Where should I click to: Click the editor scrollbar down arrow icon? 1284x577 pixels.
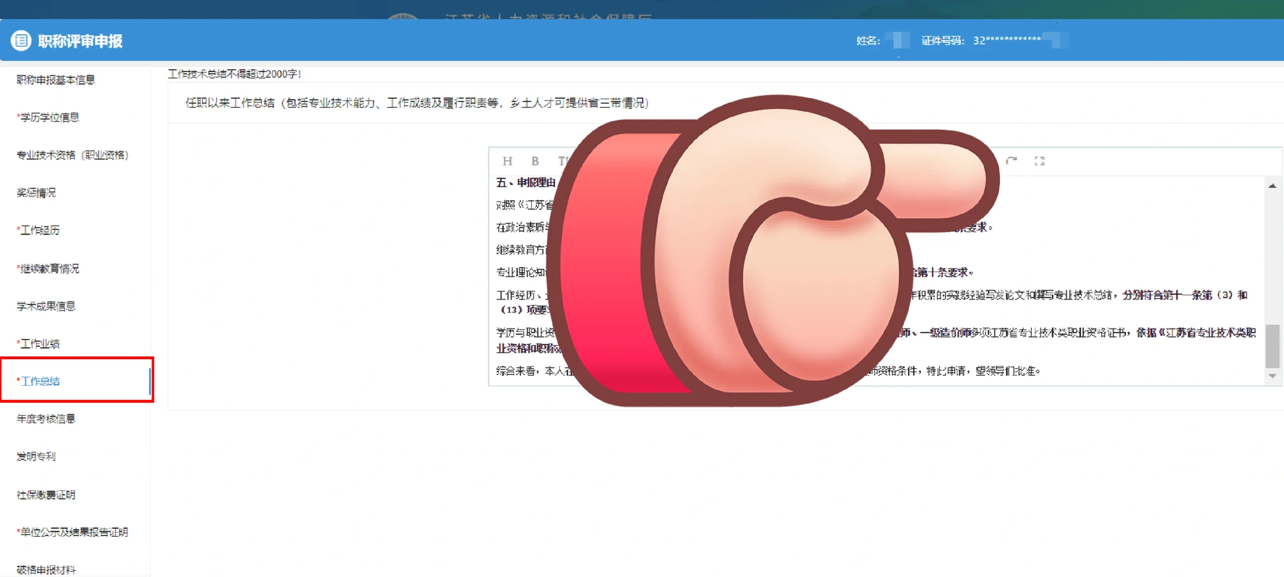click(1272, 376)
